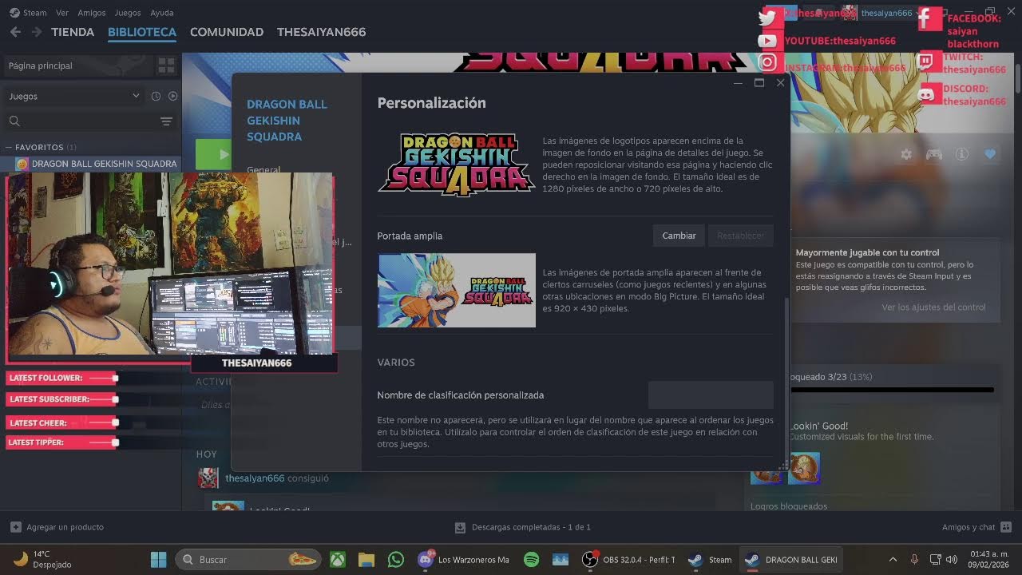Show hidden system tray icons chevron
This screenshot has height=575, width=1022.
point(893,560)
